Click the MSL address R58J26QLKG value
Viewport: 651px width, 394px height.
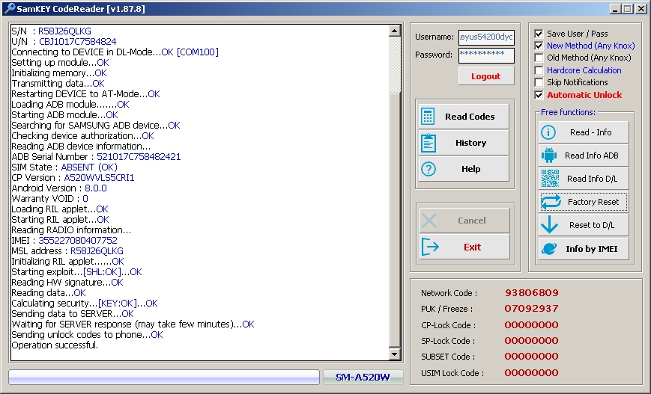pyautogui.click(x=97, y=250)
